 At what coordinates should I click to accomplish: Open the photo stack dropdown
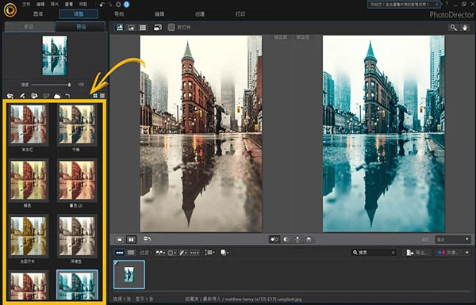pos(225,253)
